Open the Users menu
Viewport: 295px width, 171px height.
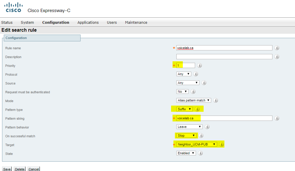click(x=112, y=22)
